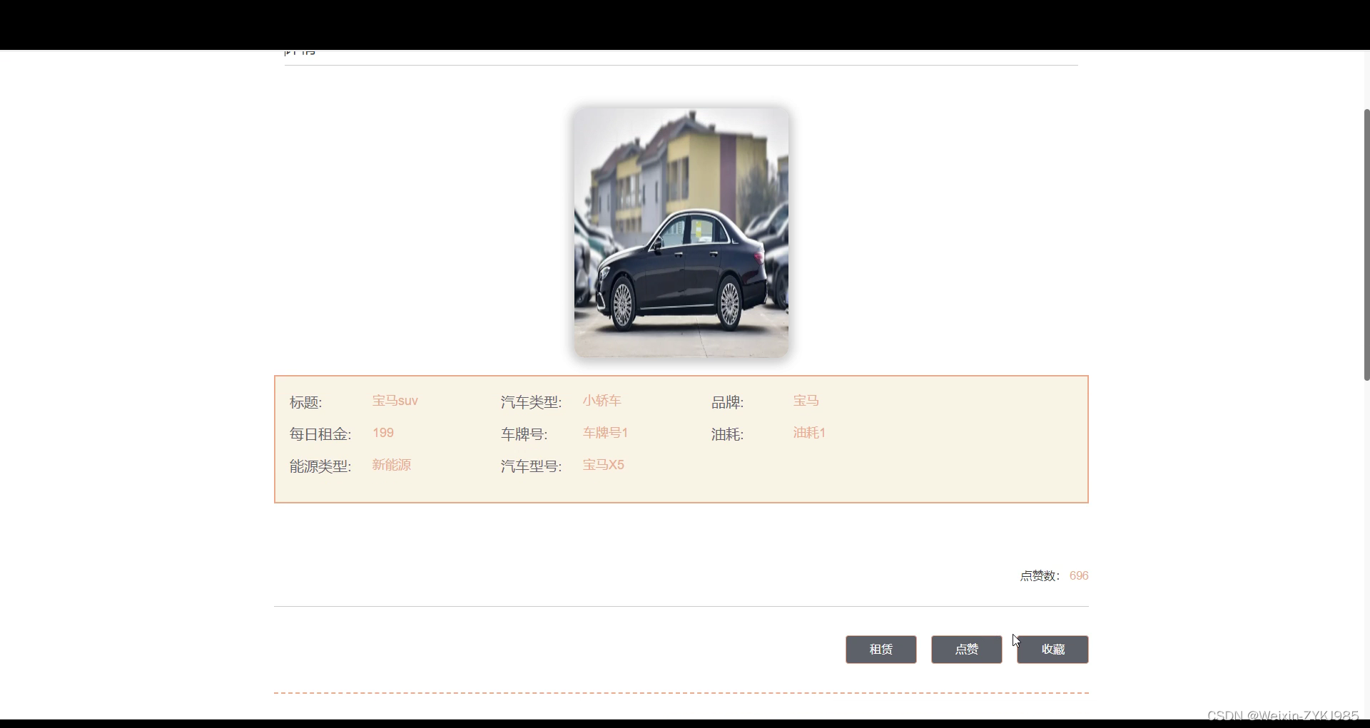1370x728 pixels.
Task: Click the 每日租金: label
Action: pos(320,434)
